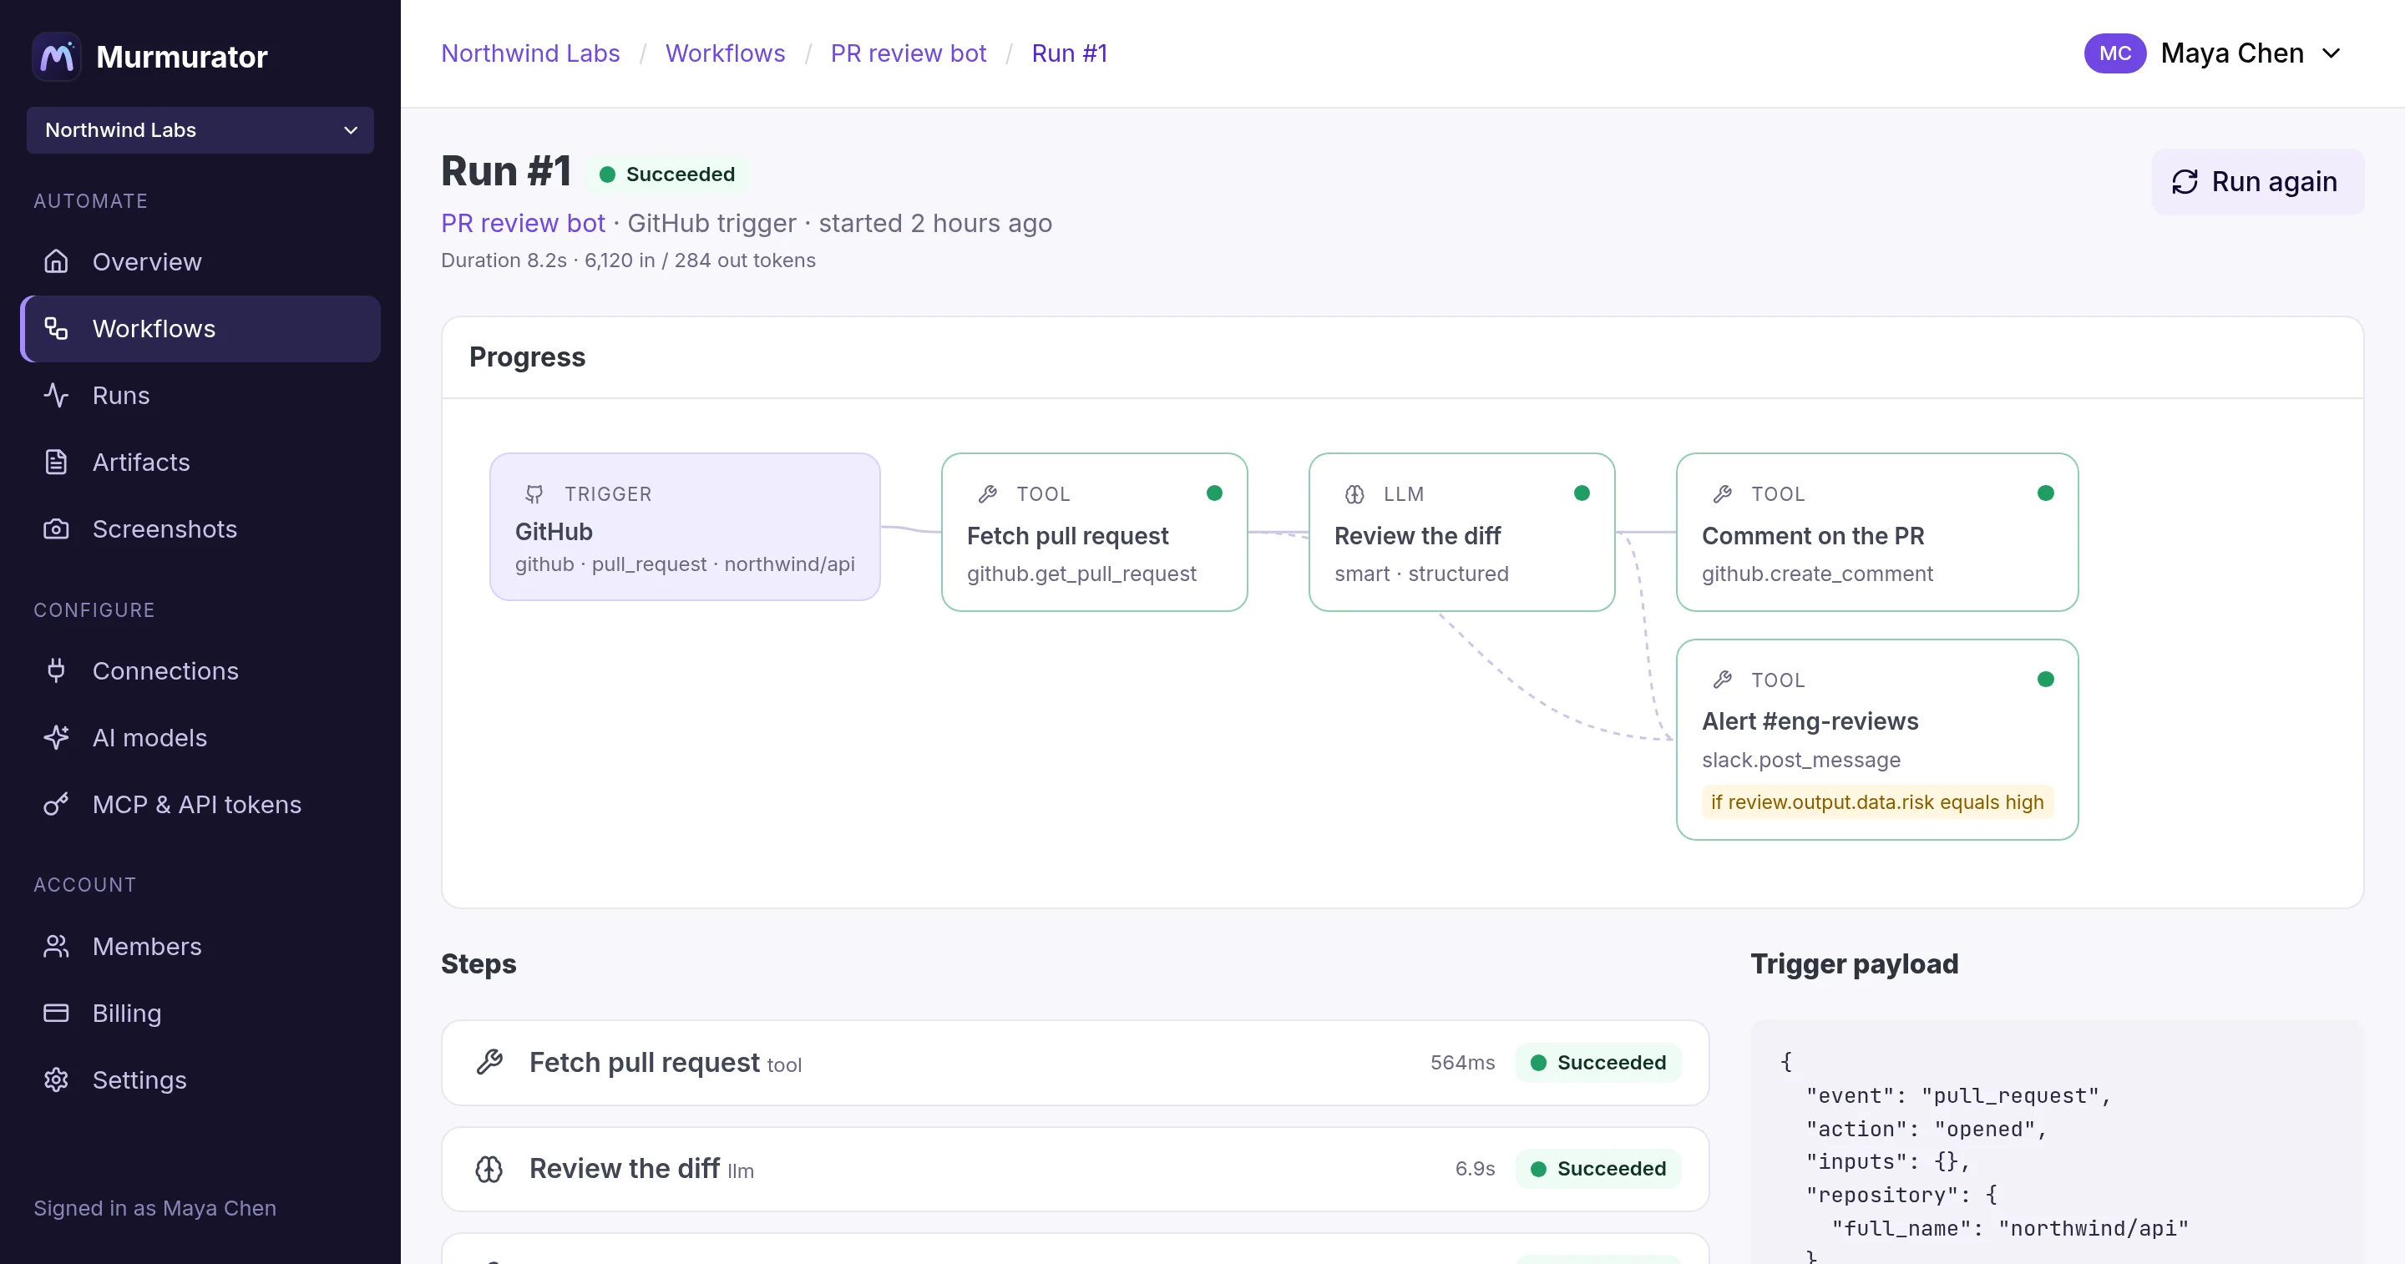Click the Billing card icon
The height and width of the screenshot is (1264, 2405).
[56, 1013]
